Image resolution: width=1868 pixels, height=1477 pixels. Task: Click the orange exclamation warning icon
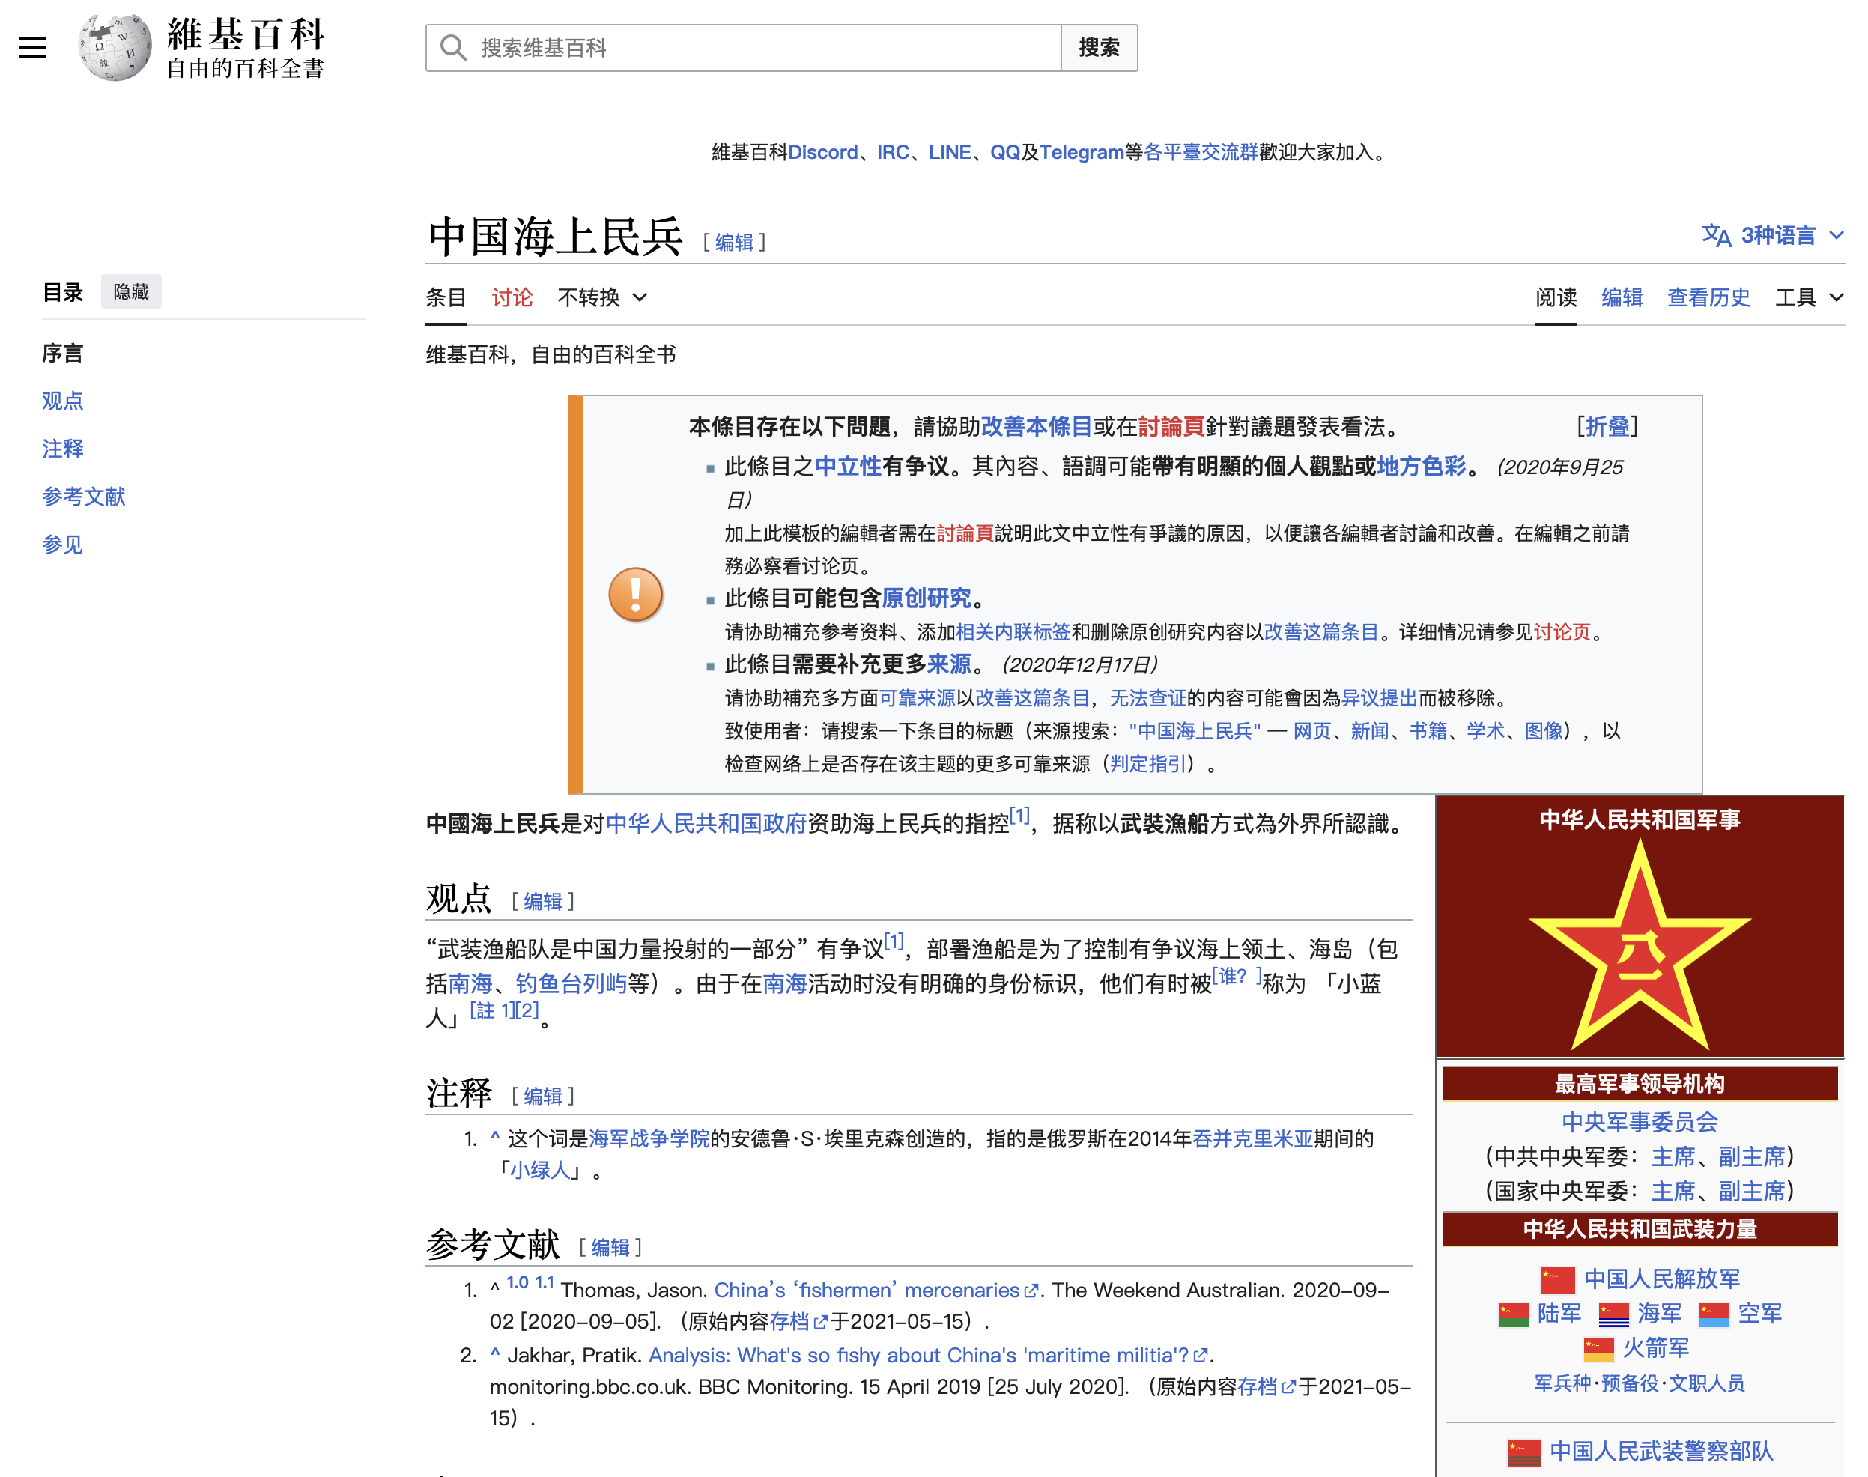coord(636,595)
